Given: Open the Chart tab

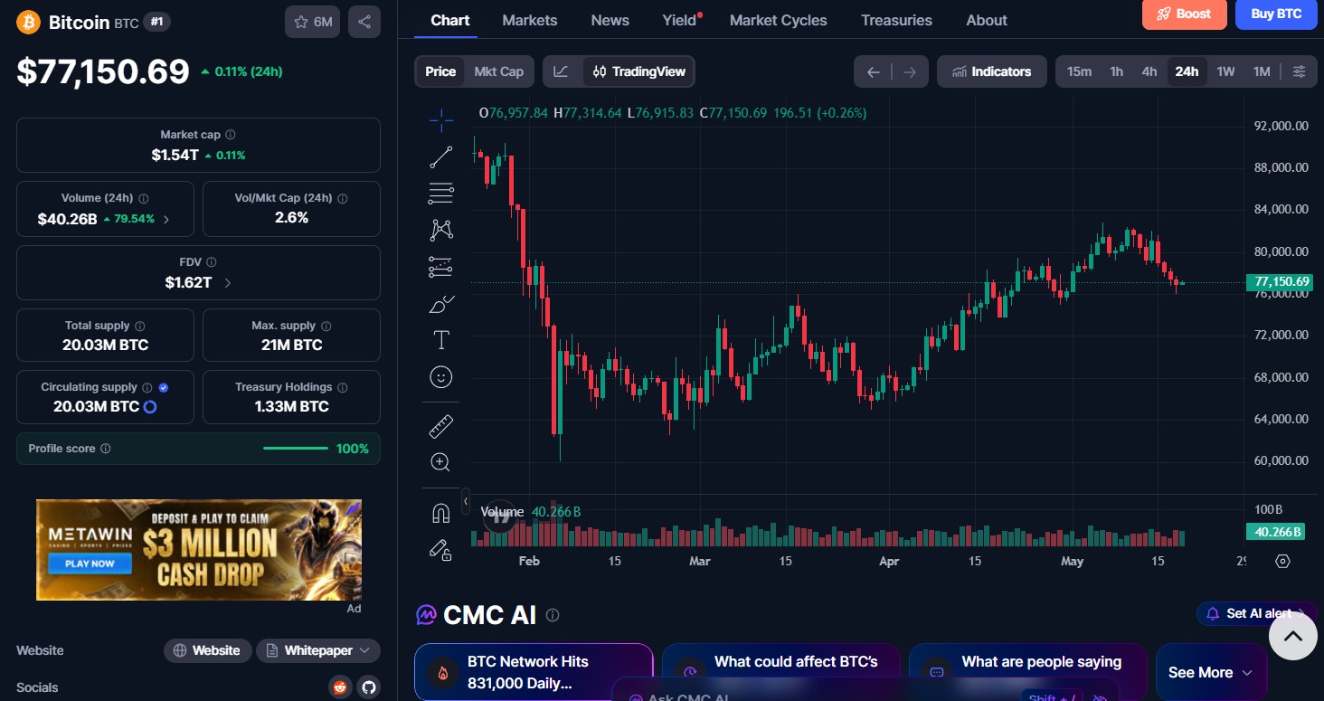Looking at the screenshot, I should (450, 20).
